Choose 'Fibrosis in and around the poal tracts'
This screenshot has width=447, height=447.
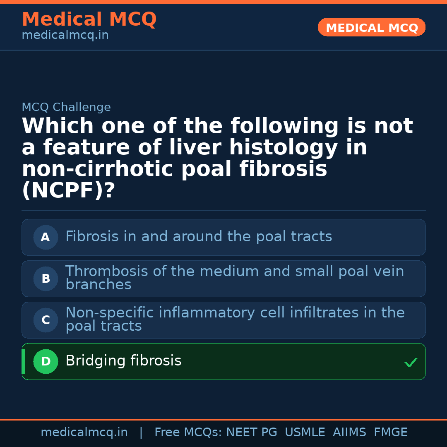point(199,237)
